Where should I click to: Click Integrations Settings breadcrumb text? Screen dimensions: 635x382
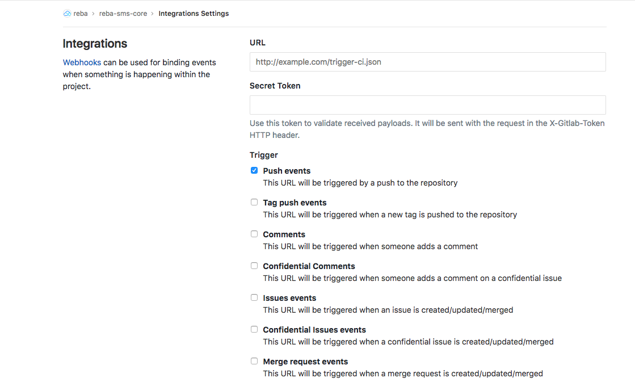tap(194, 14)
